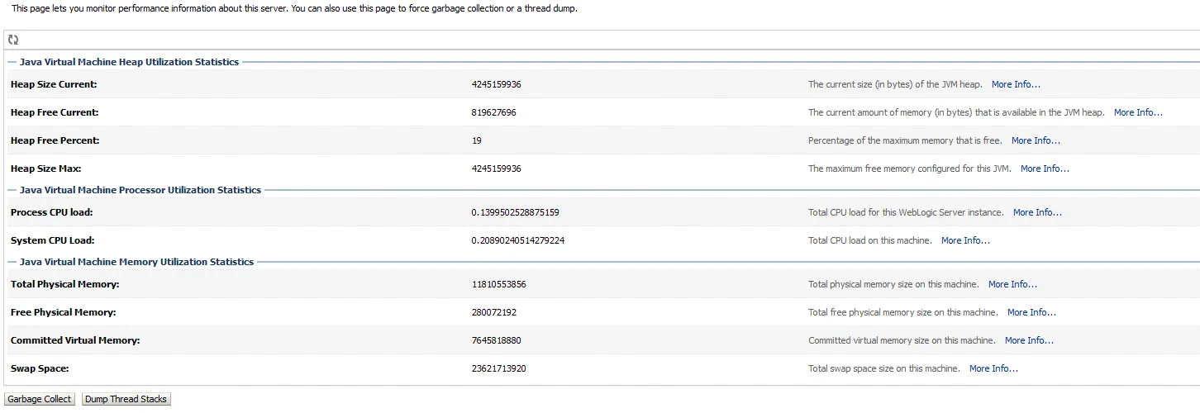
Task: Open More Info for Heap Free Percent
Action: (x=1036, y=140)
